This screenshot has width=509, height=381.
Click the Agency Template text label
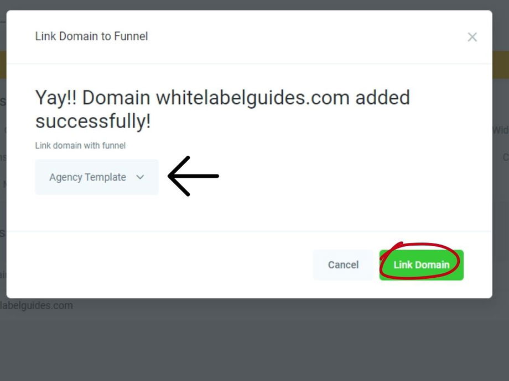coord(87,177)
